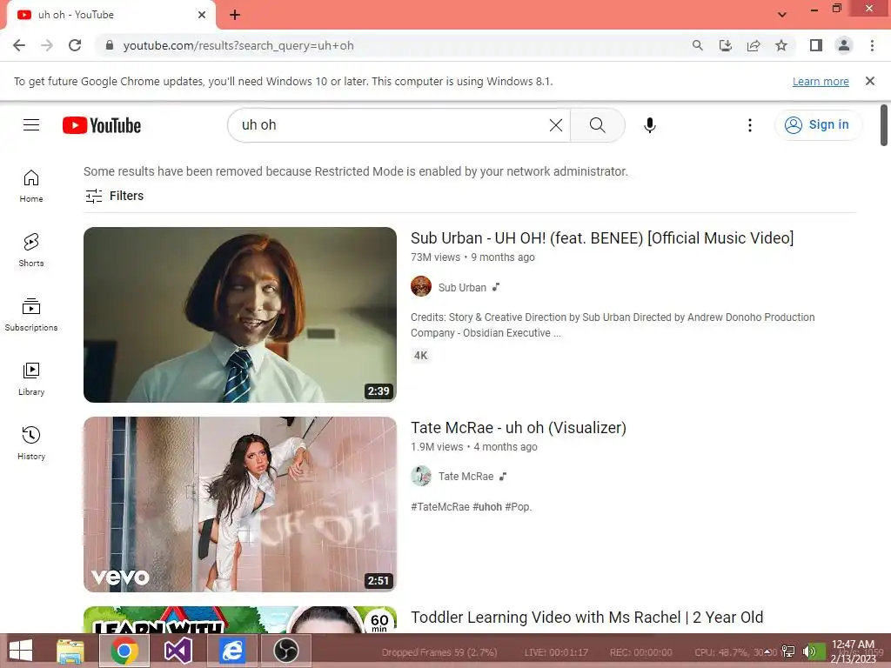Toggle Chrome side panel

click(x=816, y=45)
